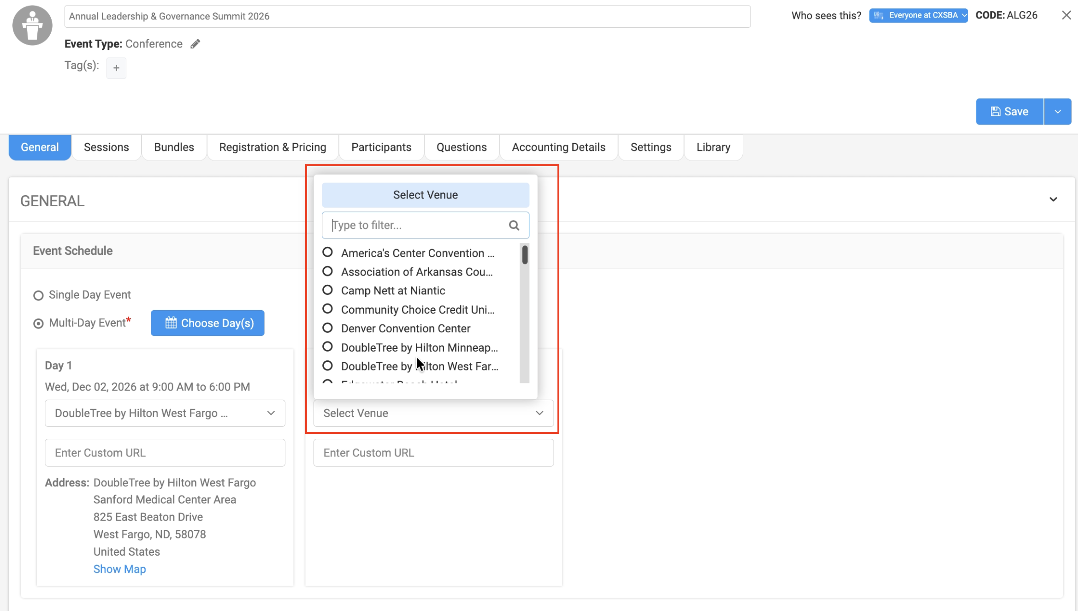1078x611 pixels.
Task: Collapse the GENERAL section chevron
Action: pyautogui.click(x=1053, y=199)
